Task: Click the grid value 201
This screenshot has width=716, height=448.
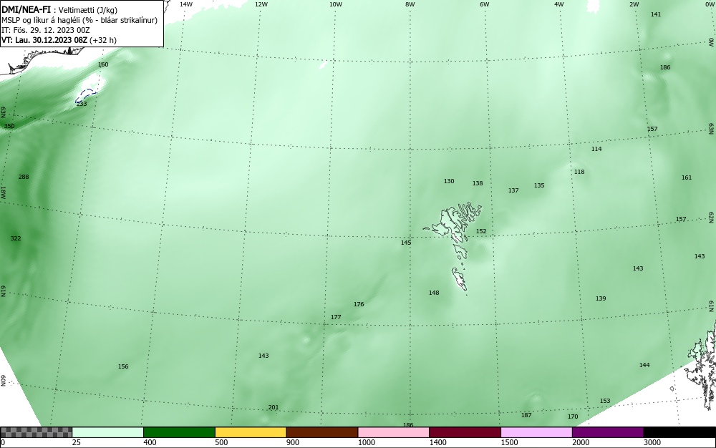Action: [x=273, y=407]
